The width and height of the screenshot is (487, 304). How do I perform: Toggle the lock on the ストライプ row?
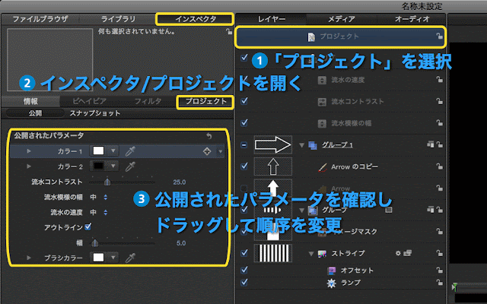click(440, 253)
